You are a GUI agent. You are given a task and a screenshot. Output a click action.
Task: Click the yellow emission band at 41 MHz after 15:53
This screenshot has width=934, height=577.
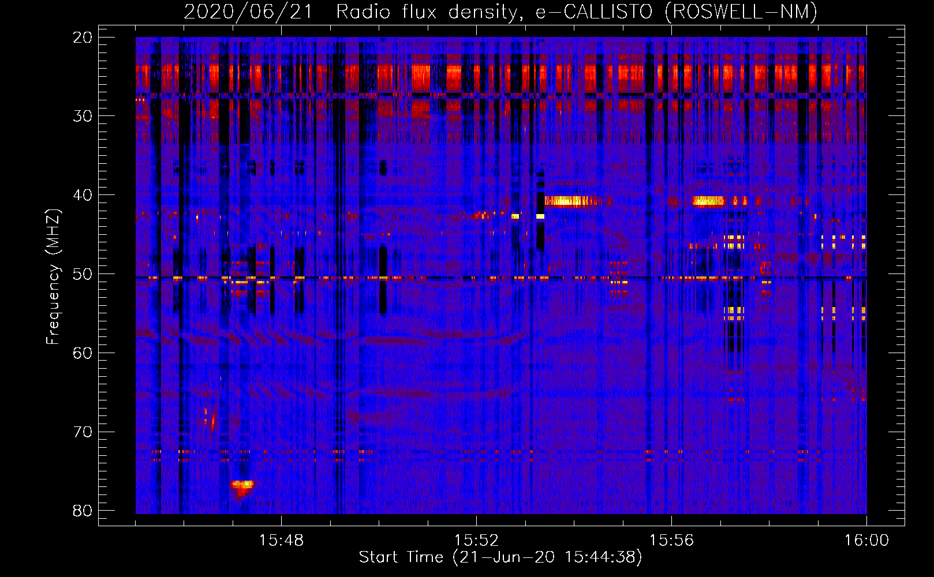point(571,201)
